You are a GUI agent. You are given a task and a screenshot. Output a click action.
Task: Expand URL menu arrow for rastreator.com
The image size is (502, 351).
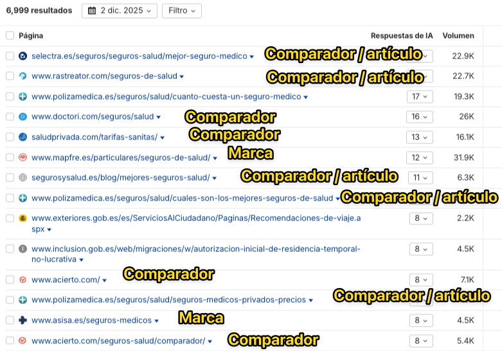[x=181, y=77]
